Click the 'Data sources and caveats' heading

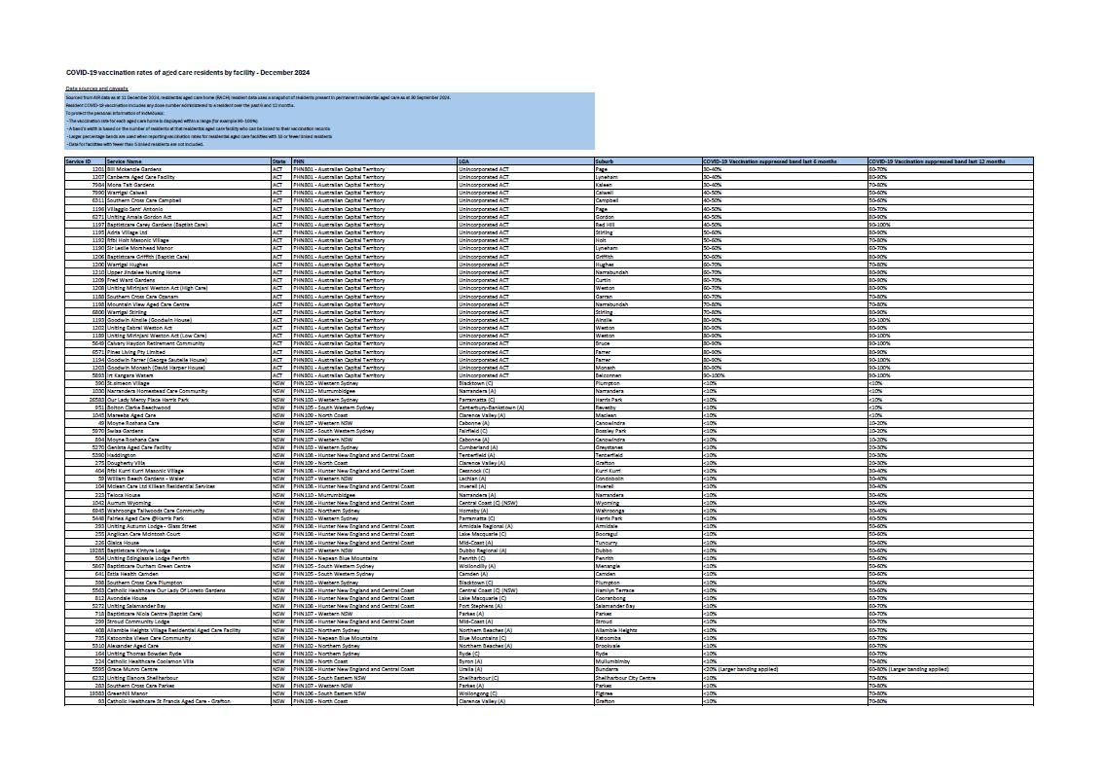[96, 89]
